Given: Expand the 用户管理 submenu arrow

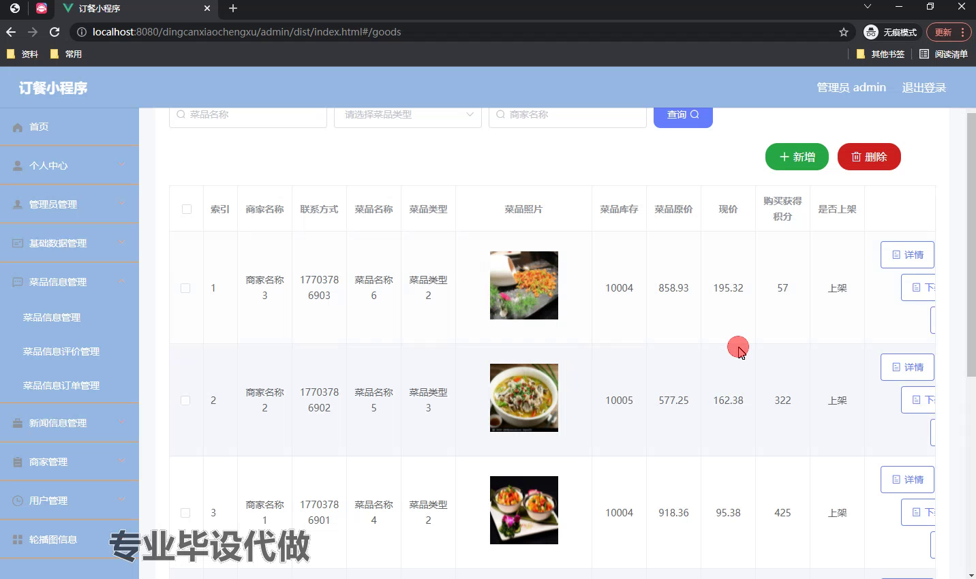Looking at the screenshot, I should click(x=121, y=501).
